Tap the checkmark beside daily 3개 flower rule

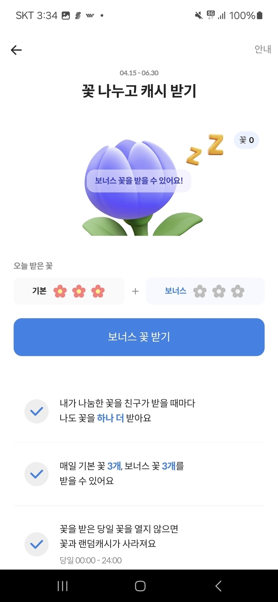click(37, 474)
